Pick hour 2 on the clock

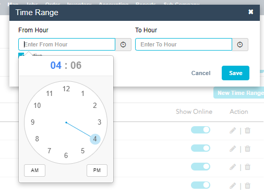coord(95,105)
